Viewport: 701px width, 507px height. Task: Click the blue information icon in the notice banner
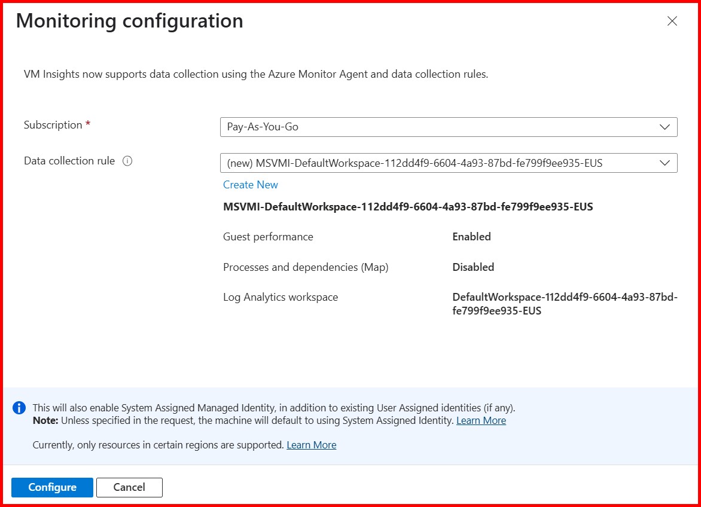pyautogui.click(x=19, y=408)
